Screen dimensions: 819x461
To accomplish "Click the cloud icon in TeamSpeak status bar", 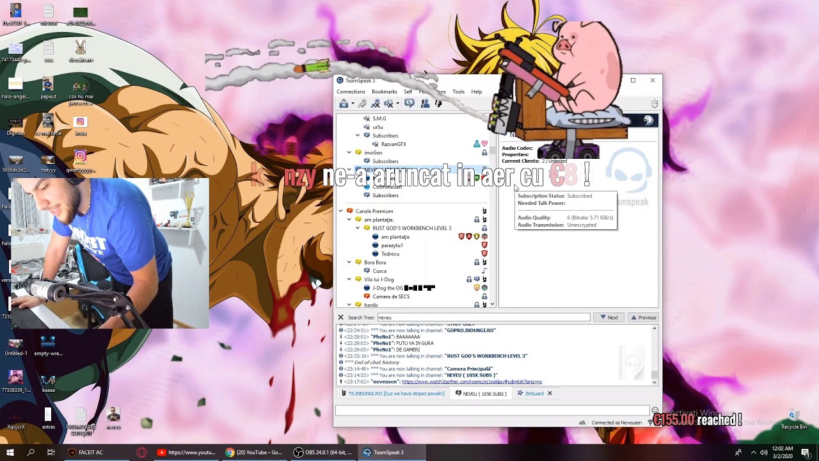I will 582,423.
